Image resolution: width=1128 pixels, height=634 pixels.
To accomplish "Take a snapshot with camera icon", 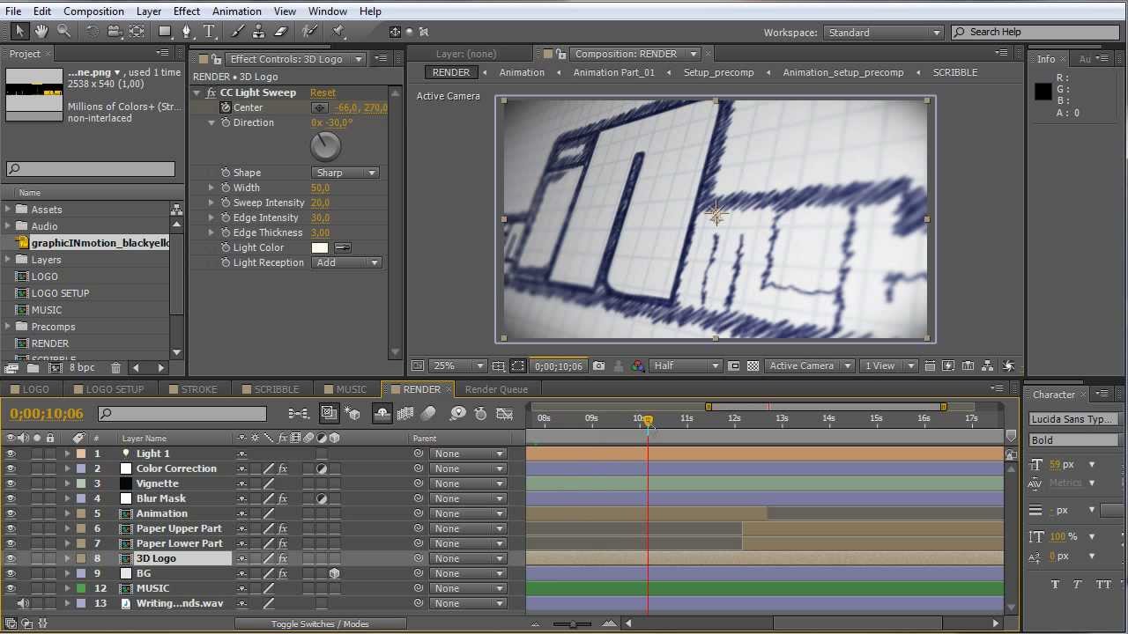I will pyautogui.click(x=599, y=365).
